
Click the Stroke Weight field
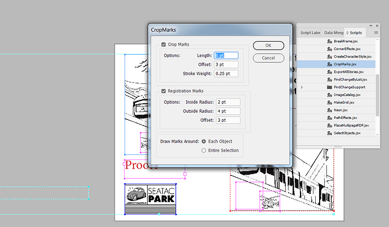tap(226, 74)
